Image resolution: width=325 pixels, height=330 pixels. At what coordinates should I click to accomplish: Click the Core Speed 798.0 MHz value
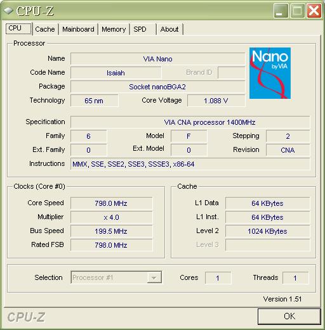click(x=111, y=203)
